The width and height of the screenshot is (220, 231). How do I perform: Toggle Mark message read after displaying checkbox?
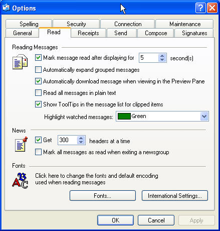point(38,58)
